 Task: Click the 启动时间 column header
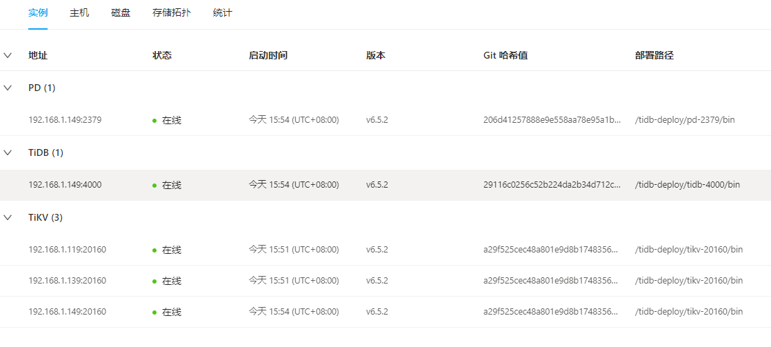[x=268, y=55]
